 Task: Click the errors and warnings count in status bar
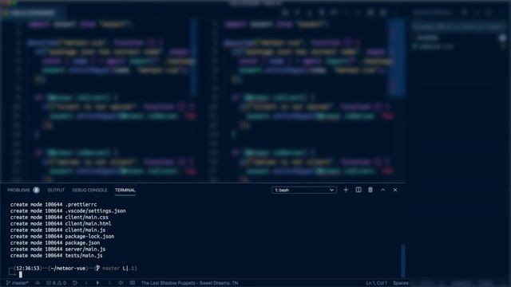click(57, 283)
